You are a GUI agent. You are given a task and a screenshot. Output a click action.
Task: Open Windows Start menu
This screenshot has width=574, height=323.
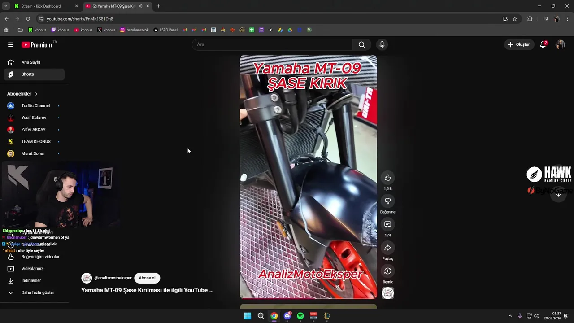248,316
